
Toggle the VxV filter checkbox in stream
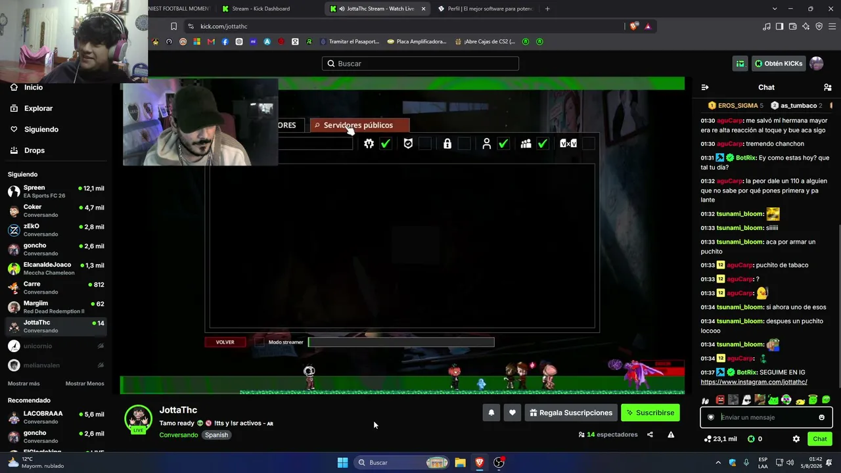[588, 143]
